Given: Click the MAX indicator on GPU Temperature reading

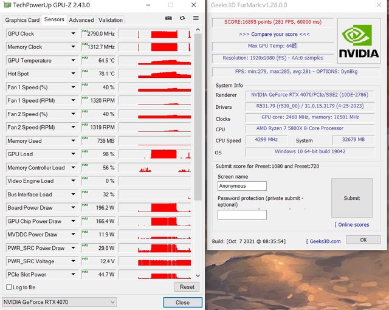Looking at the screenshot, I should click(84, 58).
